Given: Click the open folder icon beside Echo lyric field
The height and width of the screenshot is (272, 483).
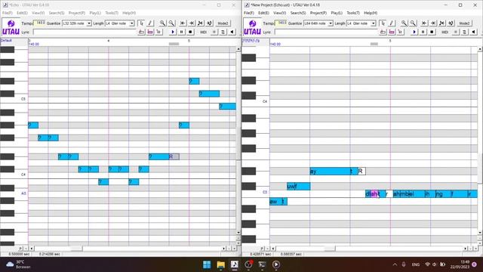Looking at the screenshot, I should pyautogui.click(x=141, y=32).
